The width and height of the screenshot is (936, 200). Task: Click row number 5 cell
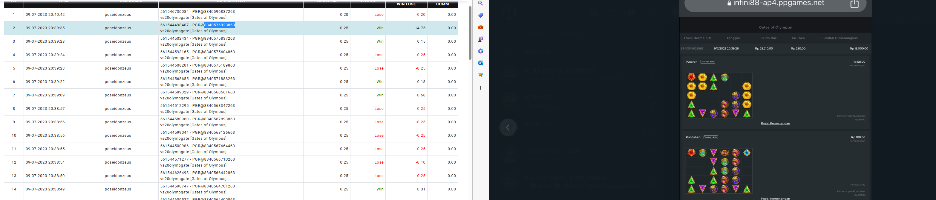click(14, 68)
